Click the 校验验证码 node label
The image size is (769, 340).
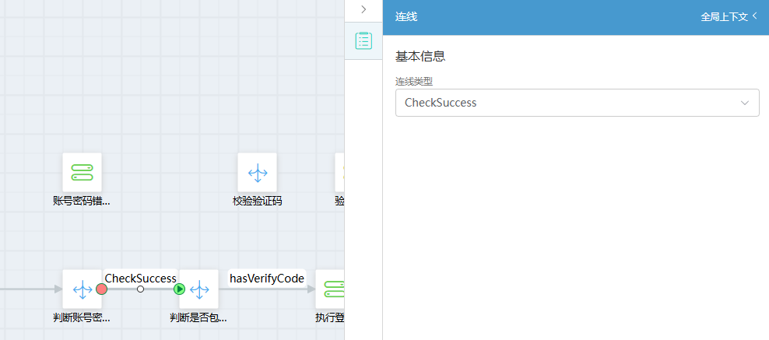pos(258,201)
